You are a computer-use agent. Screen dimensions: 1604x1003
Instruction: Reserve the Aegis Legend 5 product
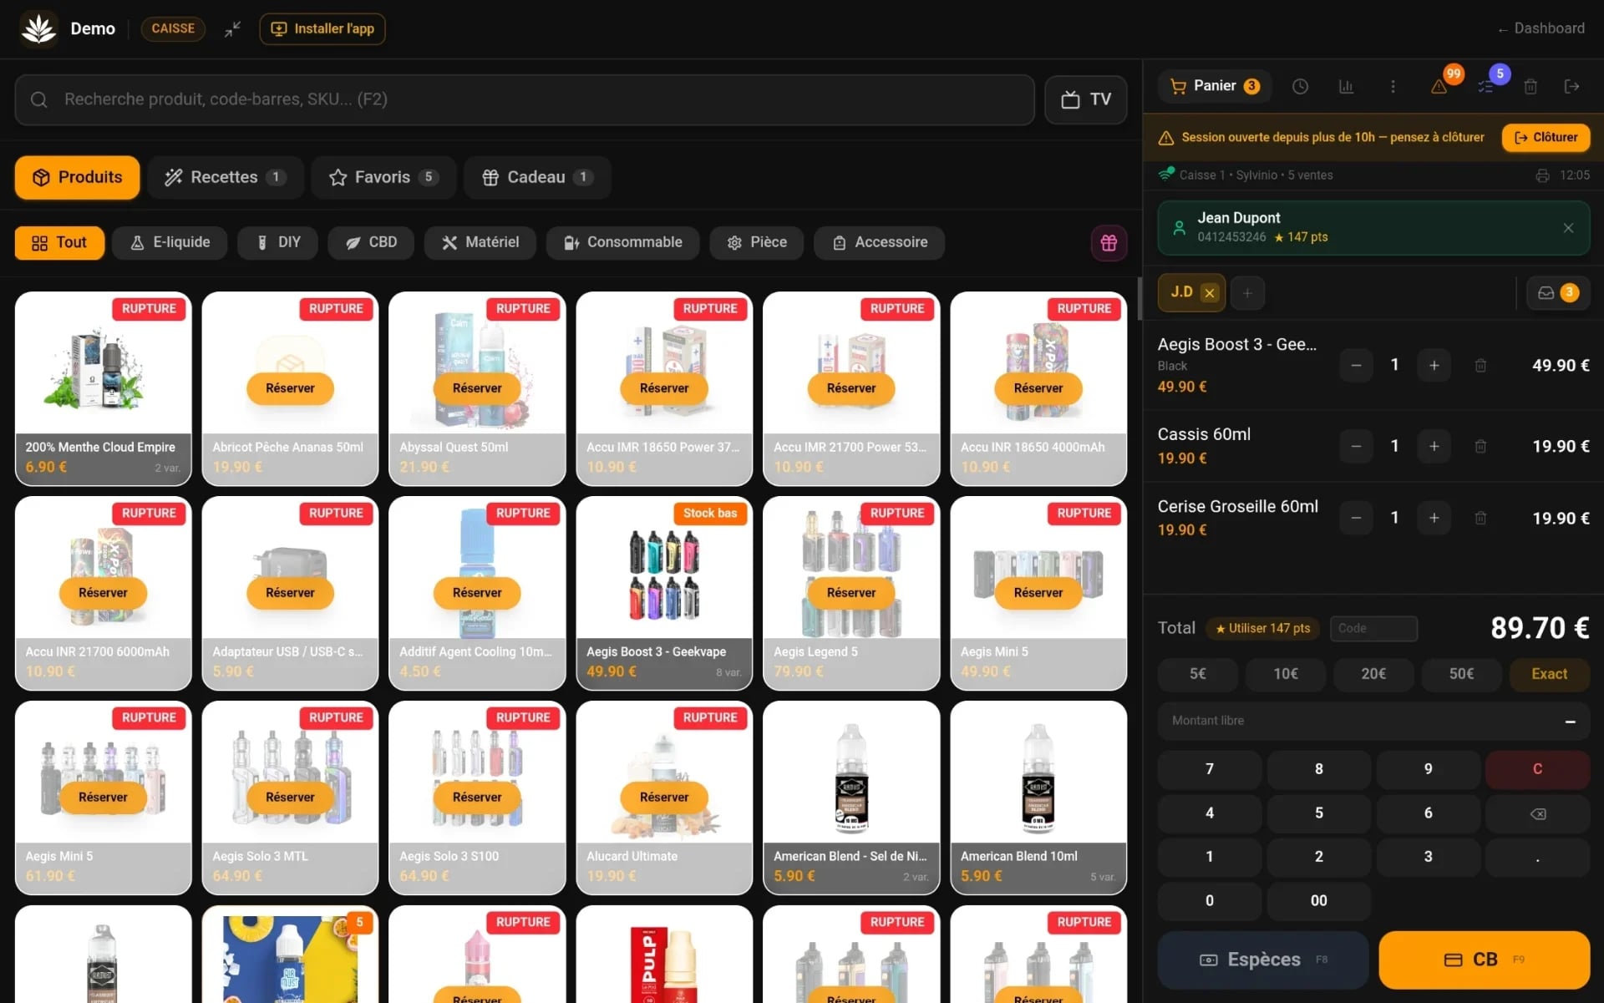851,593
